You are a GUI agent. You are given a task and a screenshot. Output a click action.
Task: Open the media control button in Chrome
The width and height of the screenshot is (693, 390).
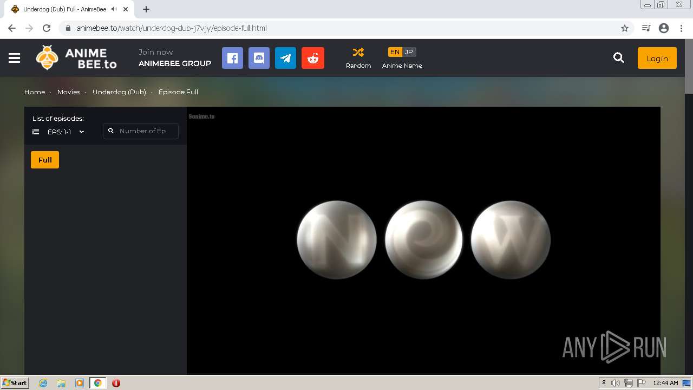[646, 28]
